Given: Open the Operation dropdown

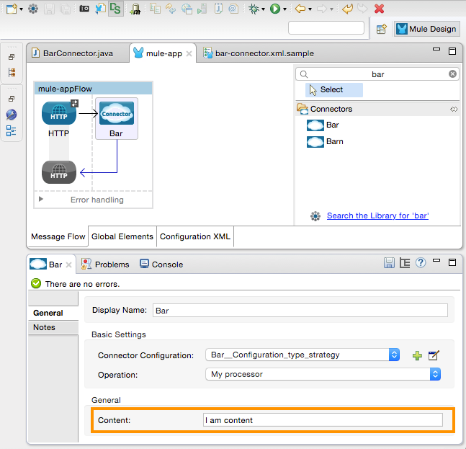Looking at the screenshot, I should 435,374.
